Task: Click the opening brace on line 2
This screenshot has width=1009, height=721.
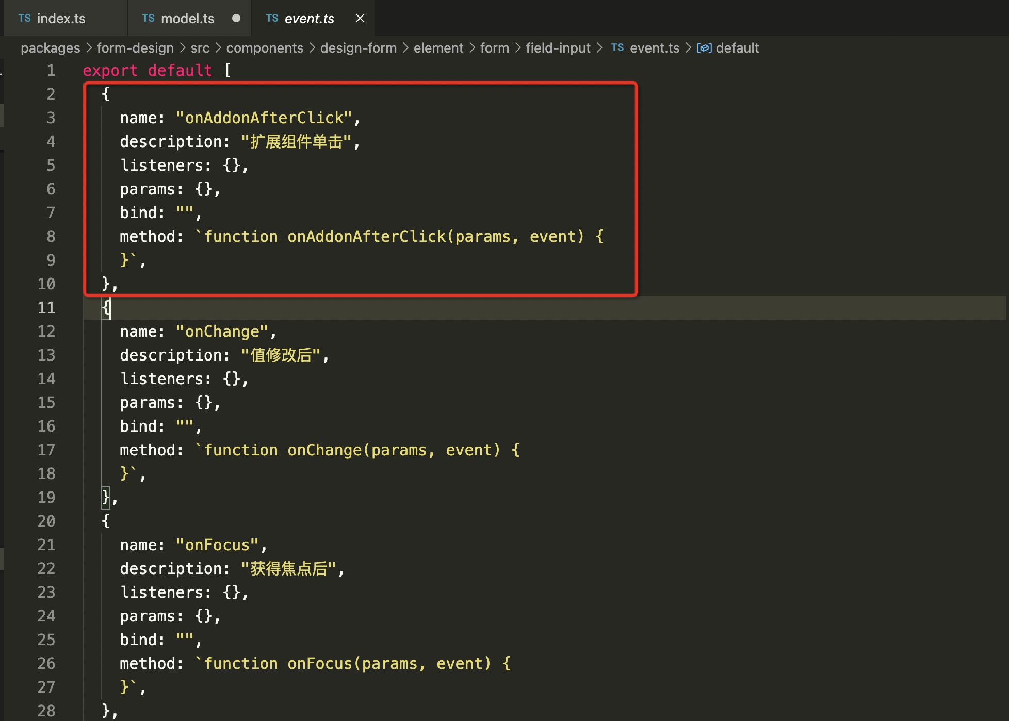Action: pyautogui.click(x=106, y=94)
